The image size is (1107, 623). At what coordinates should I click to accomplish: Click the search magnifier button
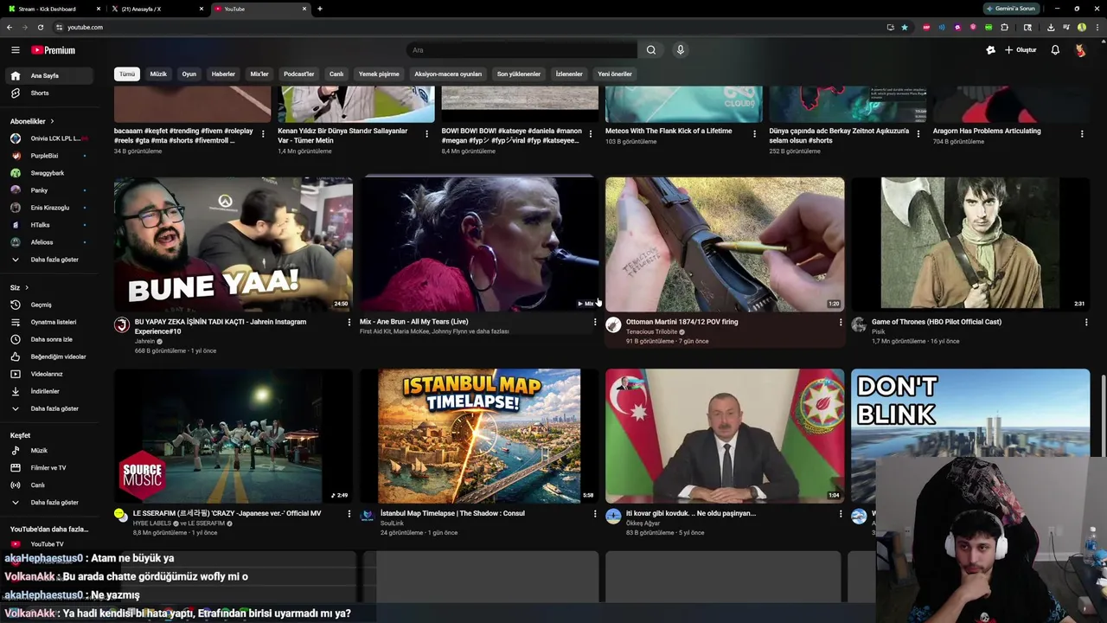(x=651, y=50)
